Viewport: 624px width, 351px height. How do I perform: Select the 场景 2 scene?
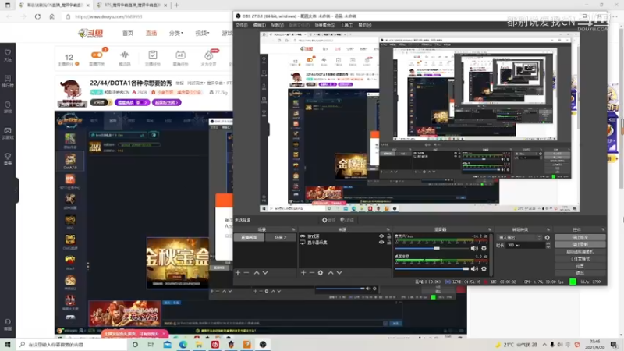[x=281, y=237]
